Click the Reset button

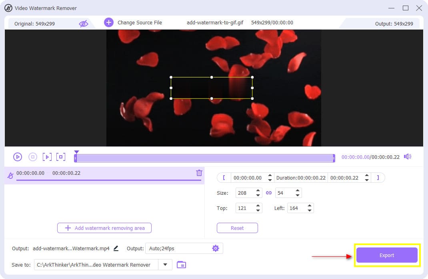[x=237, y=228]
